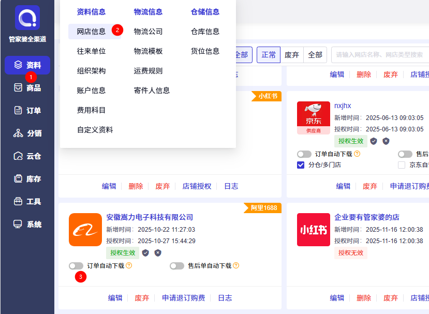
Task: Open the 商品 sidebar section
Action: click(x=27, y=88)
